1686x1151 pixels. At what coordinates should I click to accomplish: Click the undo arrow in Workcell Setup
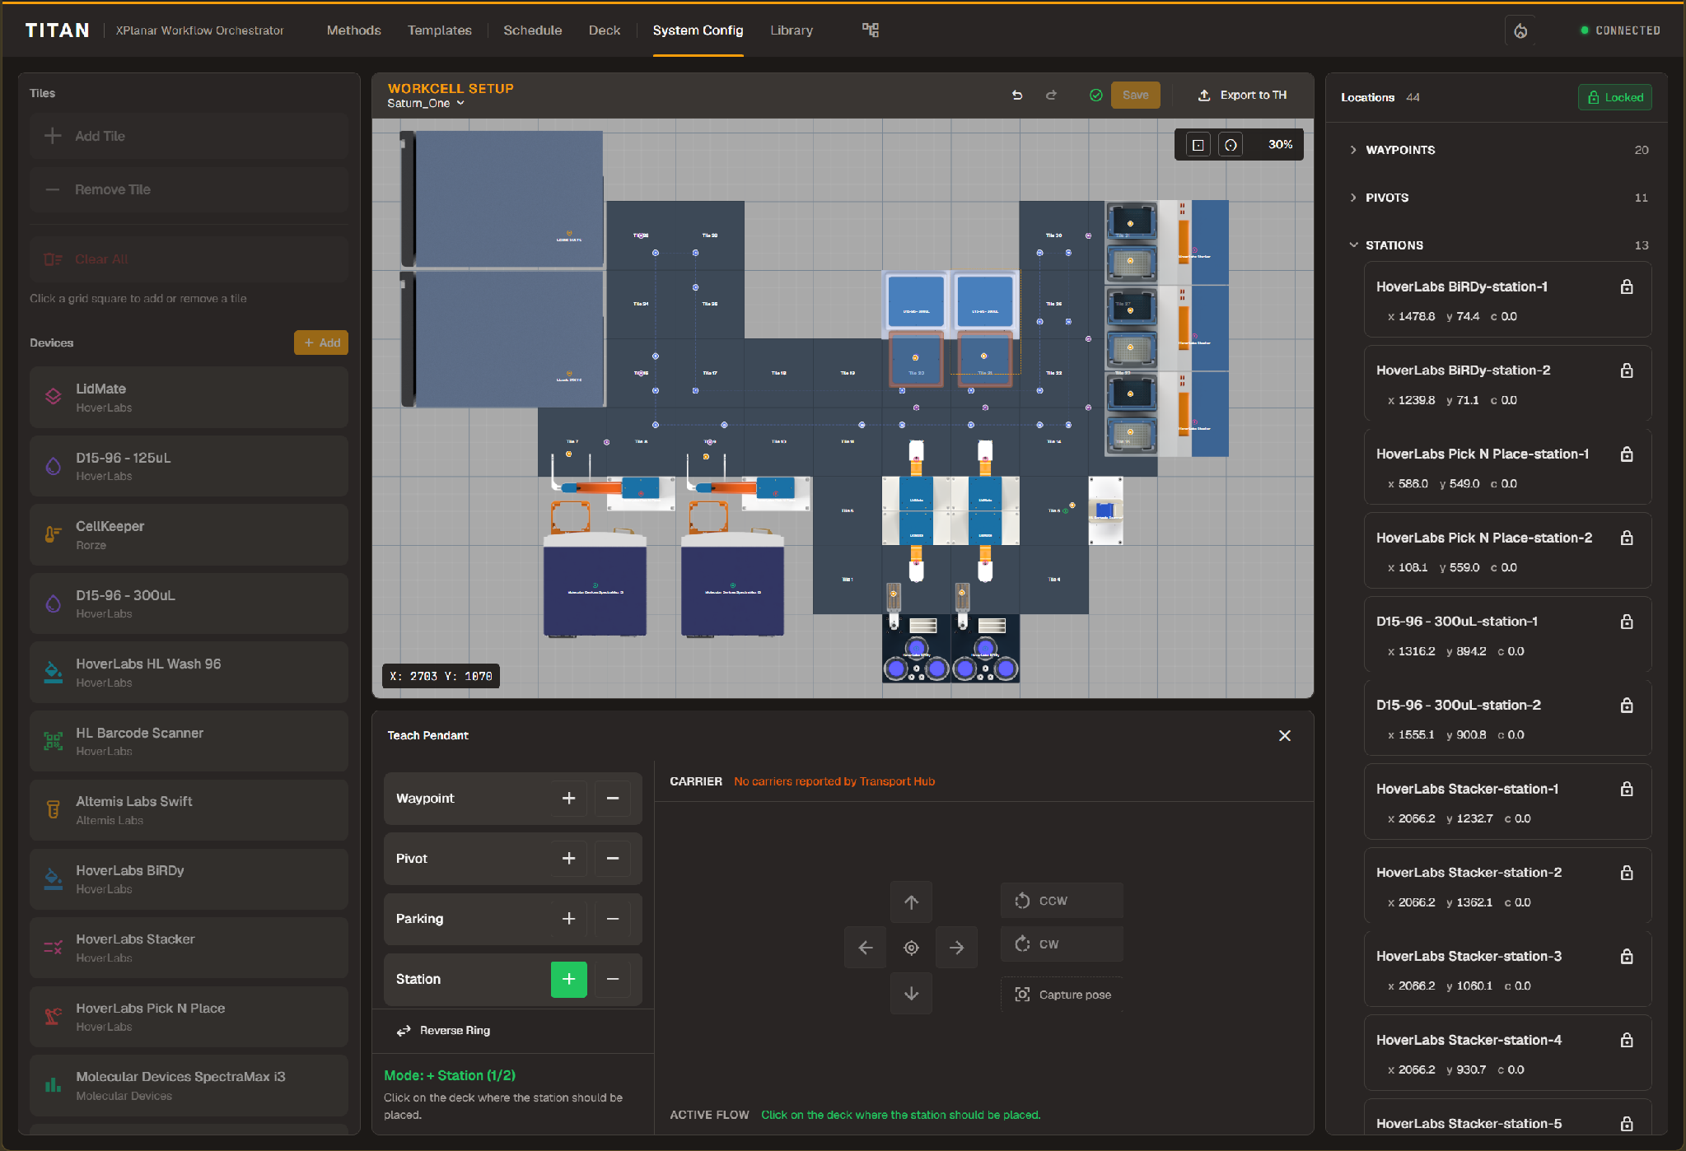[1017, 96]
